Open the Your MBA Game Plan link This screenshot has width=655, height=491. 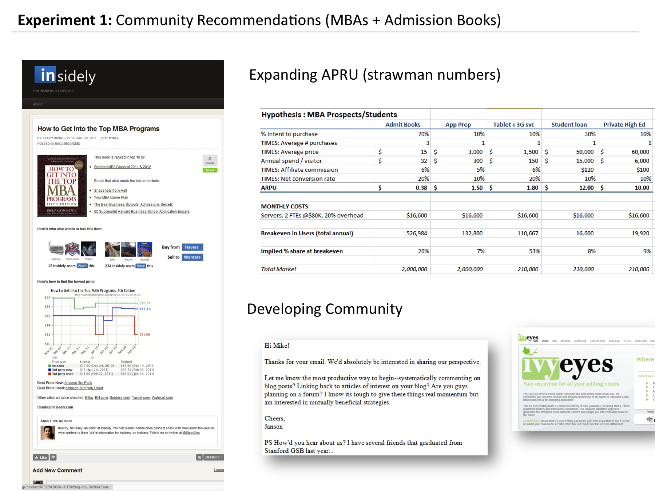[x=111, y=197]
